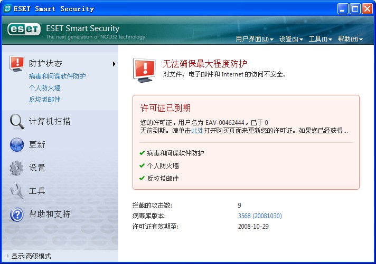
Task: Click the magnifier icon for 计算机扫描
Action: pos(17,122)
